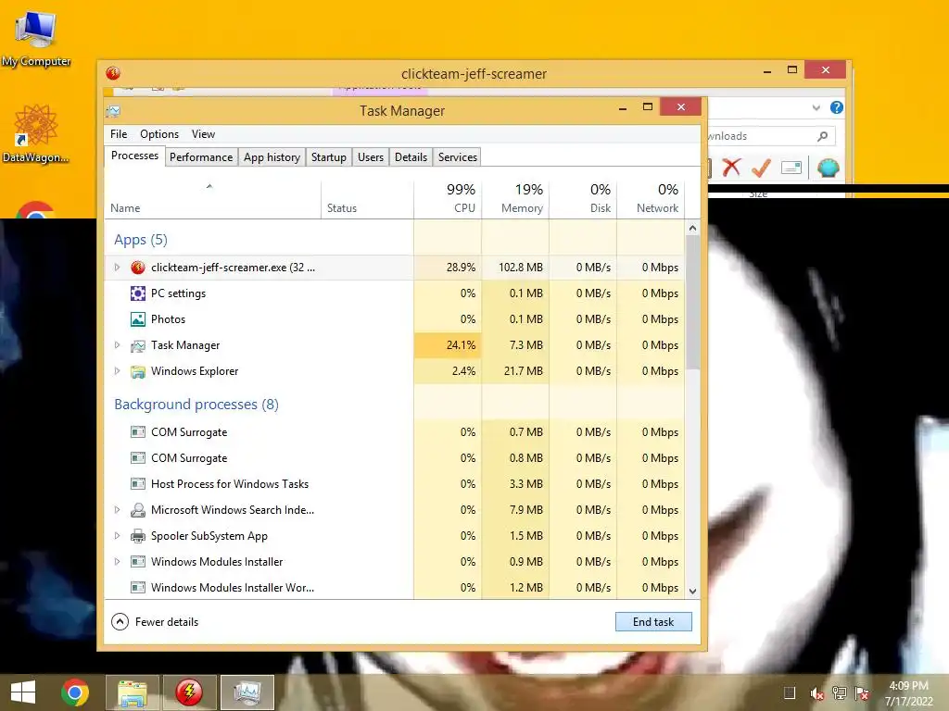This screenshot has height=711, width=949.
Task: Open ribbon collapse chevron in background window
Action: point(816,107)
